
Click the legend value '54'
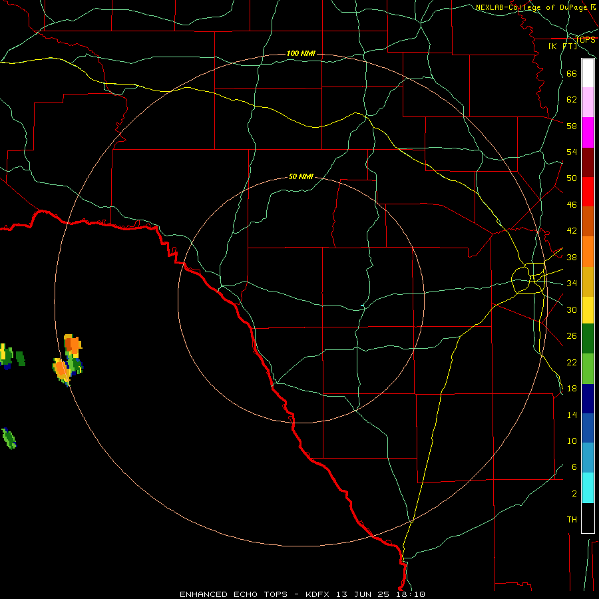(572, 152)
